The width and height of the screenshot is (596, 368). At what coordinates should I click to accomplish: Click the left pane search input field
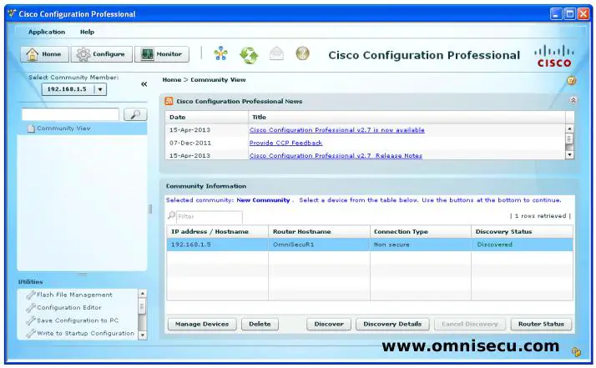point(70,114)
